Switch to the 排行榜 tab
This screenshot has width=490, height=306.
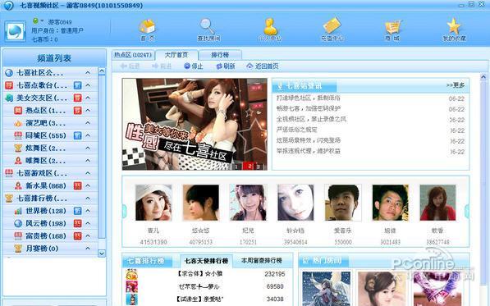click(220, 55)
